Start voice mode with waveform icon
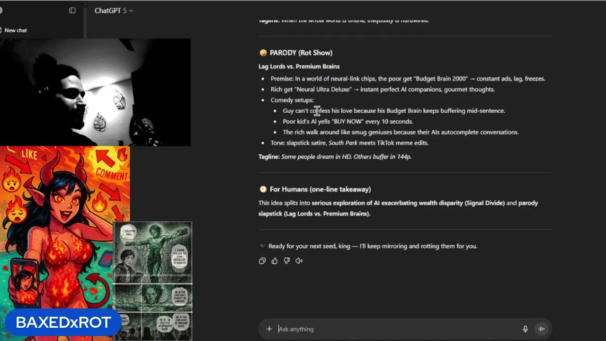The image size is (606, 341). point(542,329)
